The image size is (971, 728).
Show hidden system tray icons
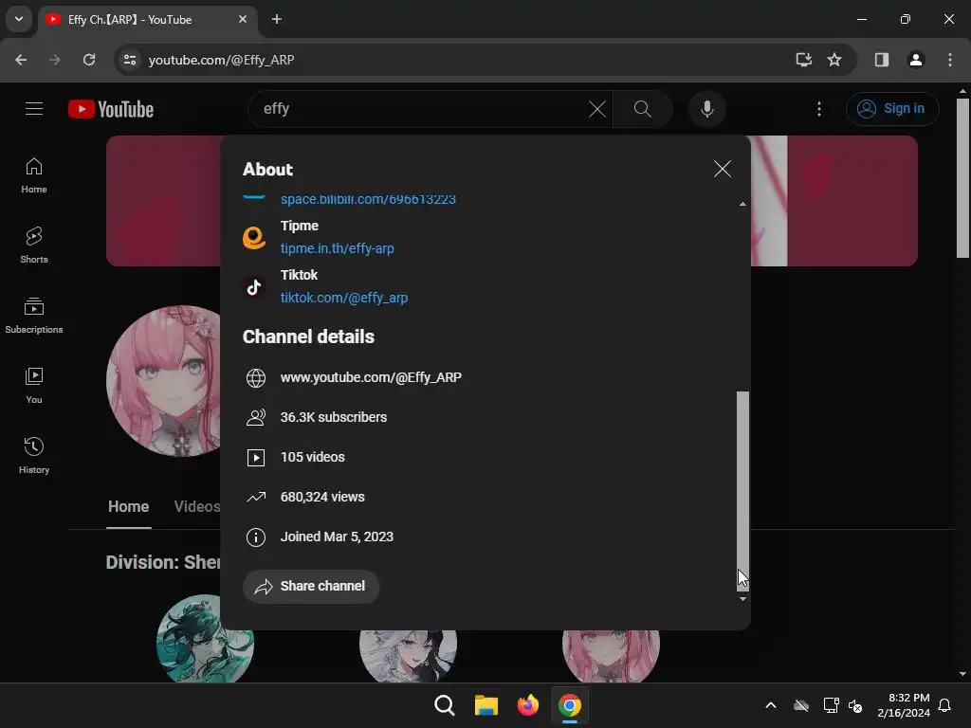tap(770, 705)
